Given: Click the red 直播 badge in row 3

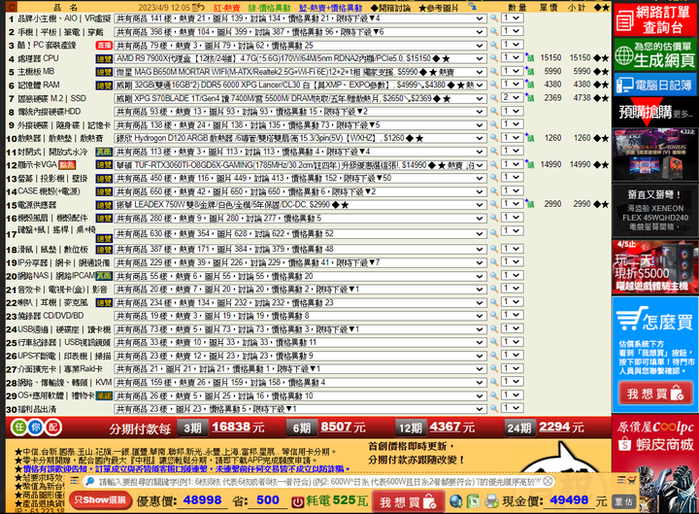Looking at the screenshot, I should pyautogui.click(x=104, y=45).
